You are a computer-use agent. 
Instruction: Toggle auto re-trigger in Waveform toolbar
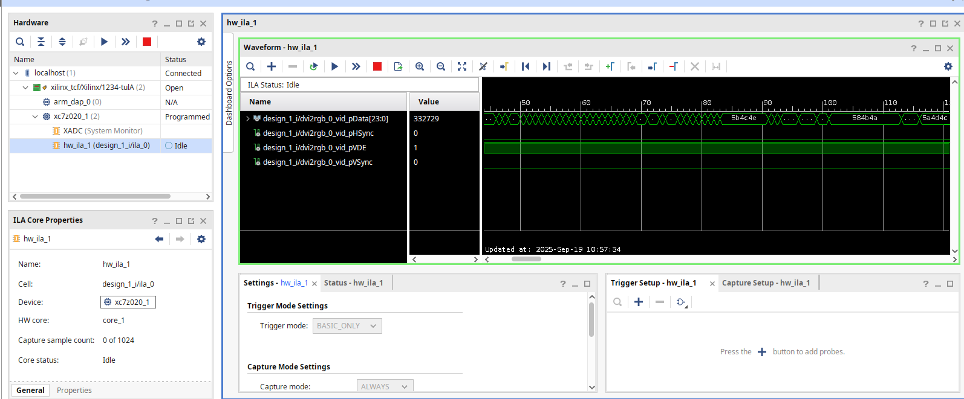coord(313,66)
